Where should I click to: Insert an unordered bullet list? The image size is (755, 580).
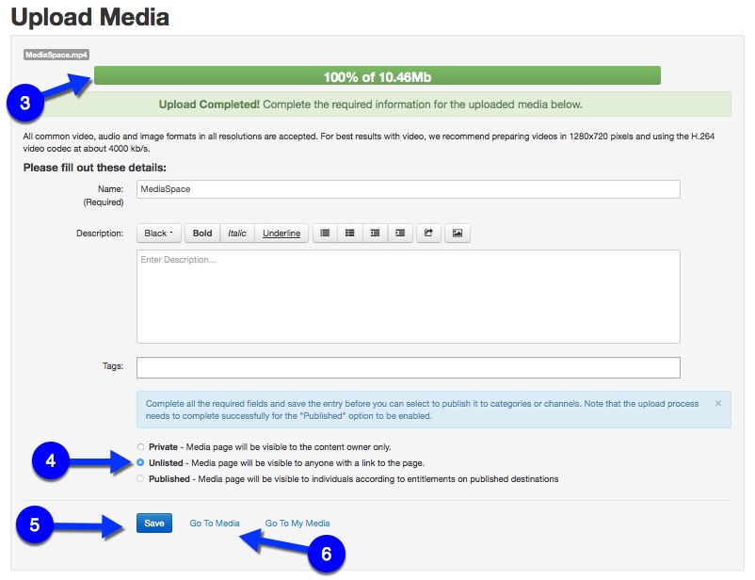(325, 233)
